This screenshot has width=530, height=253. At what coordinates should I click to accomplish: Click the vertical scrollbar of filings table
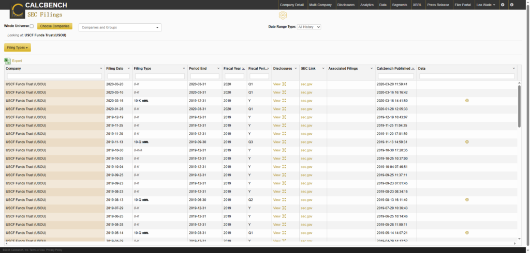pyautogui.click(x=519, y=106)
